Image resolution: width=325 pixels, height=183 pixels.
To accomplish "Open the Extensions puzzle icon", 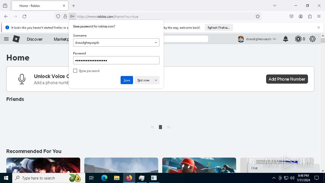I will [310, 17].
